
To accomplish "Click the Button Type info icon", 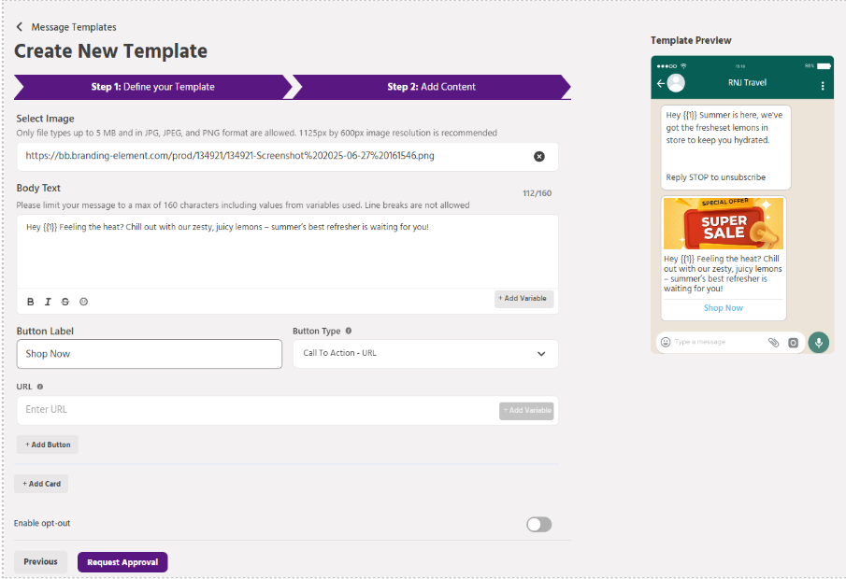I will [x=349, y=331].
